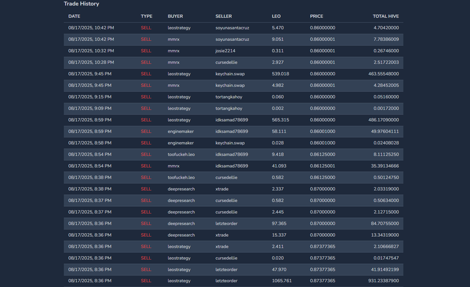Click the Trade History heading
This screenshot has width=470, height=287.
(81, 4)
